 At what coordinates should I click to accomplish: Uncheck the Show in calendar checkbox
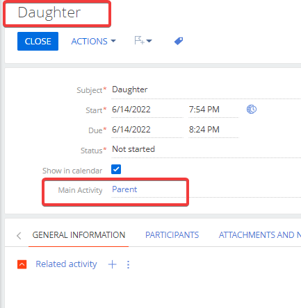(116, 169)
